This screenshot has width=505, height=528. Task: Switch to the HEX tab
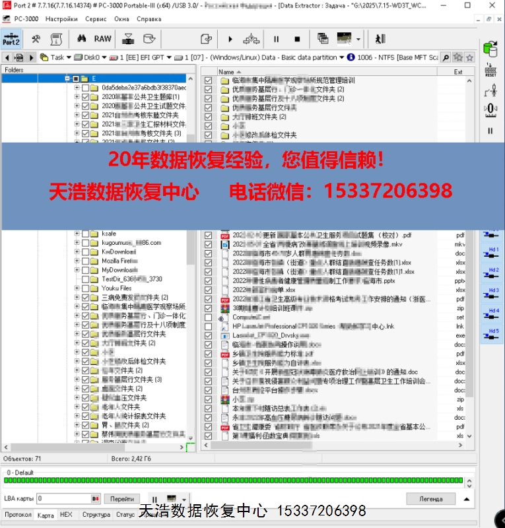[x=66, y=515]
